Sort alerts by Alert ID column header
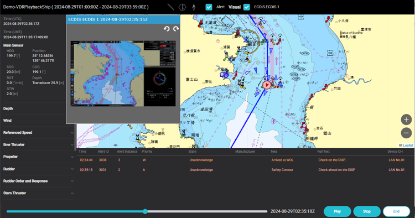The width and height of the screenshot is (415, 218). 103,152
